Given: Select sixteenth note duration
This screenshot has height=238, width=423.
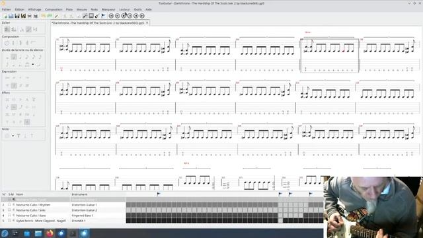Looking at the screenshot, I should click(34, 57).
